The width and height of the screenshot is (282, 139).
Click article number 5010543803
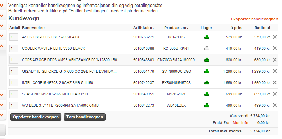pyautogui.click(x=144, y=60)
